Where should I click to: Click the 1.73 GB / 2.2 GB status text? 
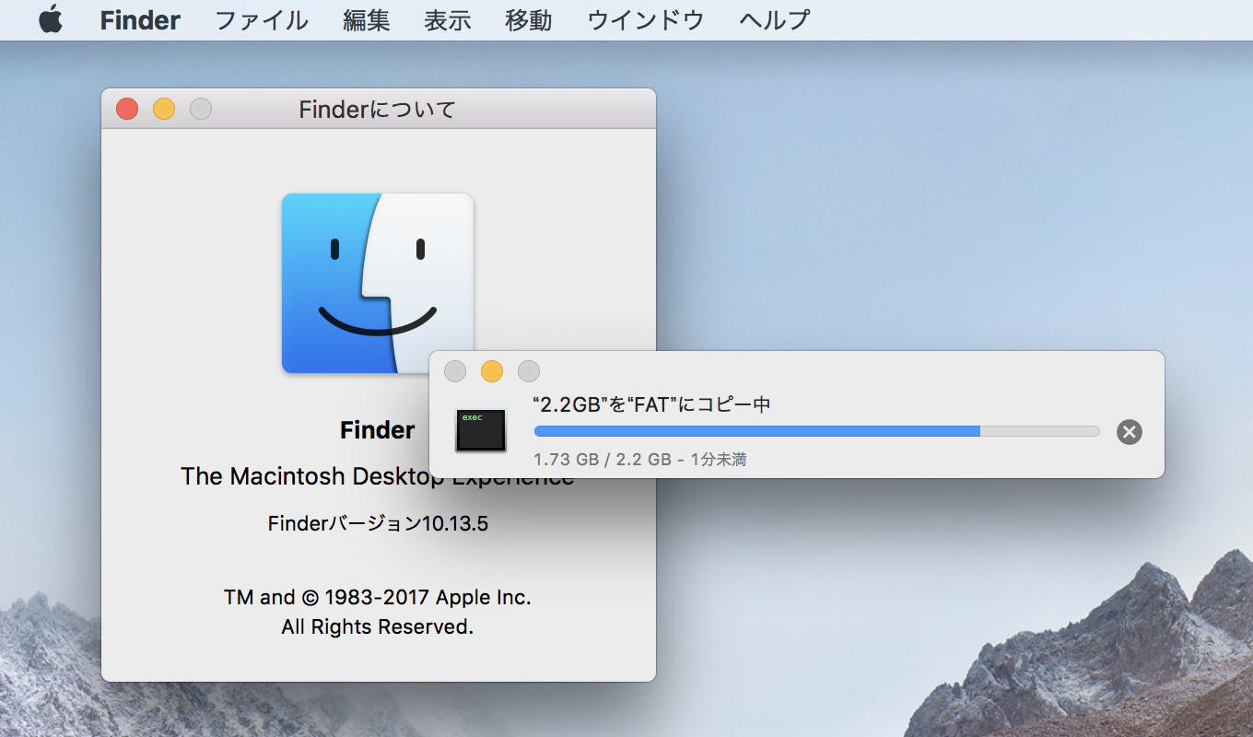click(x=640, y=459)
